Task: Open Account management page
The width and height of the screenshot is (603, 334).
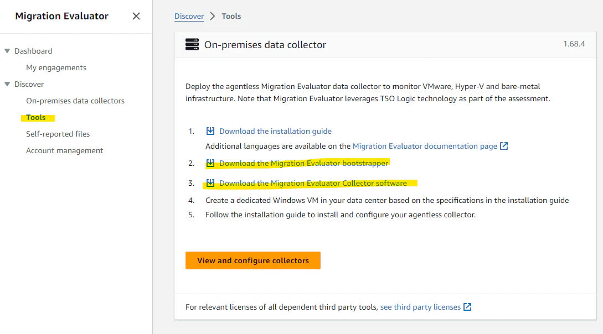Action: (65, 150)
